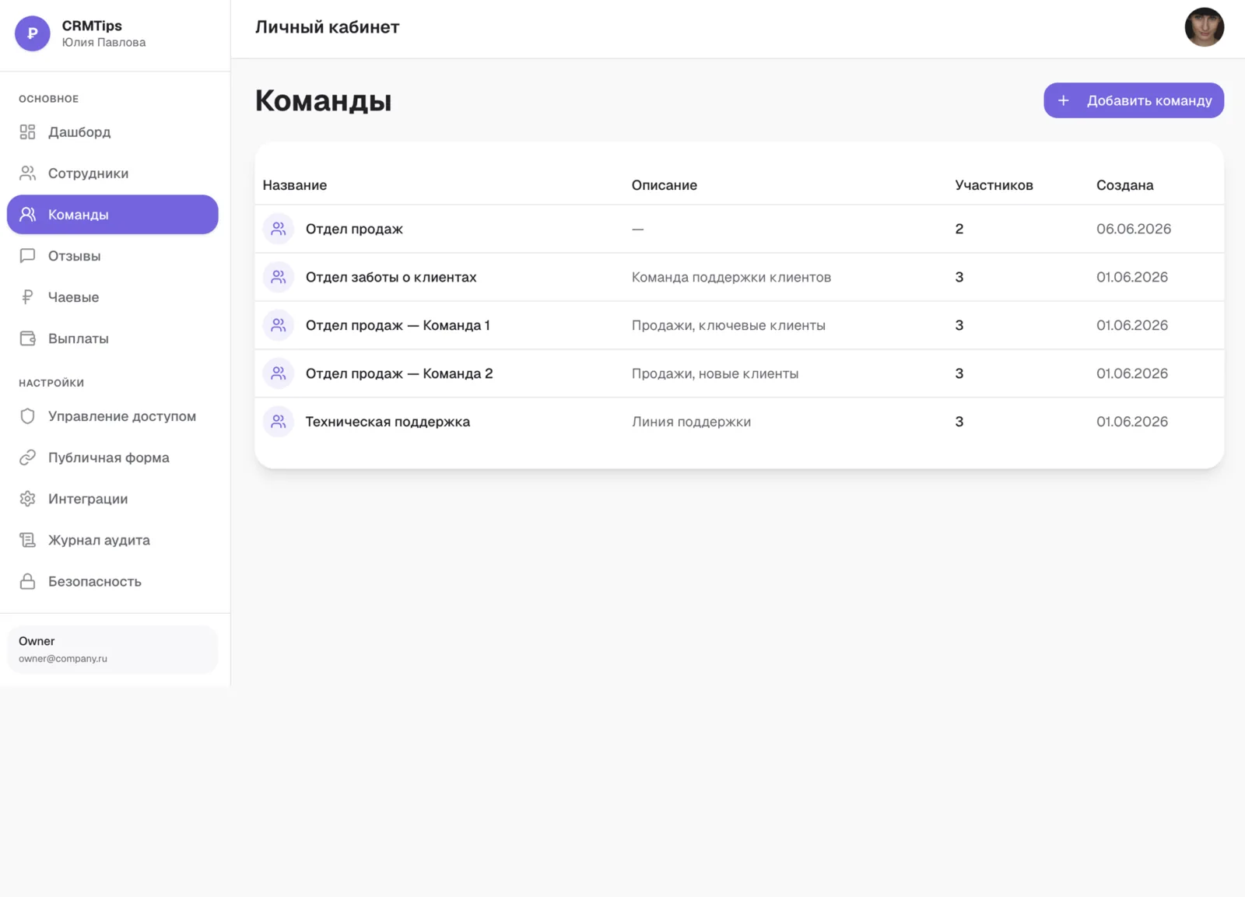Click the Участников column header
Viewport: 1245px width, 897px height.
point(994,185)
